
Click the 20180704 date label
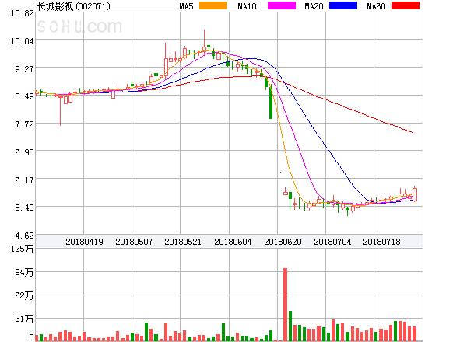pyautogui.click(x=332, y=242)
